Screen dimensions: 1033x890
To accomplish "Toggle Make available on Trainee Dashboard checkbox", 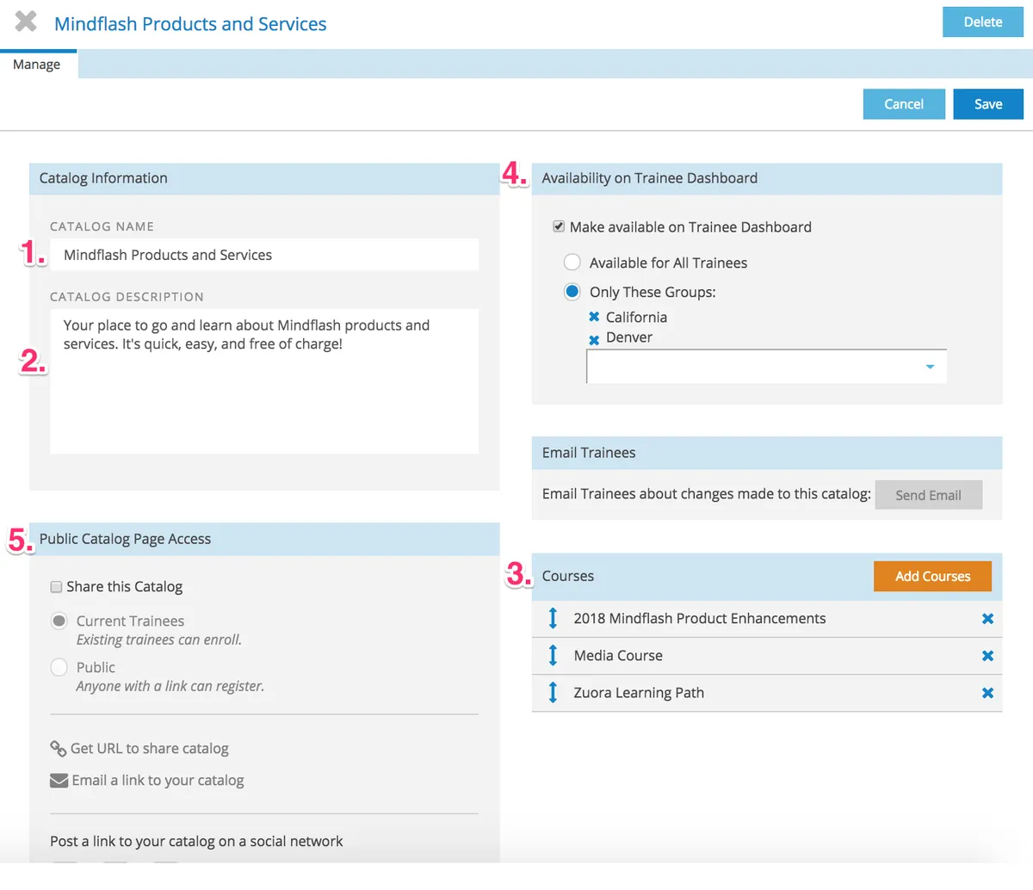I will pos(559,227).
